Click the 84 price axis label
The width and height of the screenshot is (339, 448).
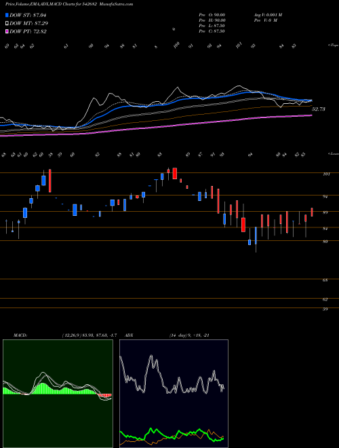(x=325, y=229)
